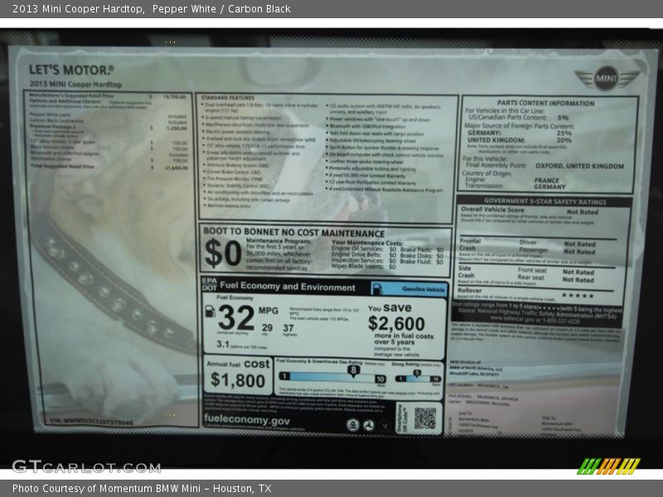Click the "3.1" gallons per 100 miles value
Viewport: 663px width, 497px height.
(222, 344)
